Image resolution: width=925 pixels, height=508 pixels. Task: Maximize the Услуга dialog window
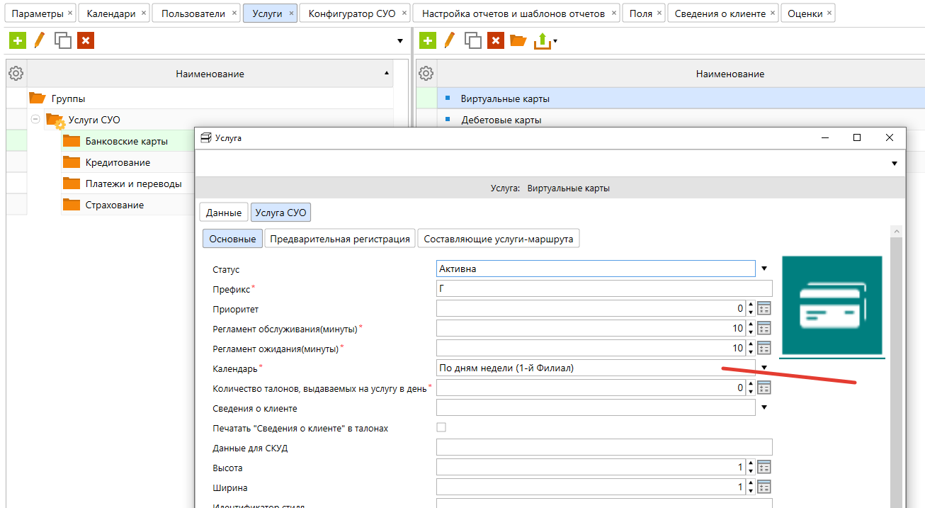click(857, 137)
